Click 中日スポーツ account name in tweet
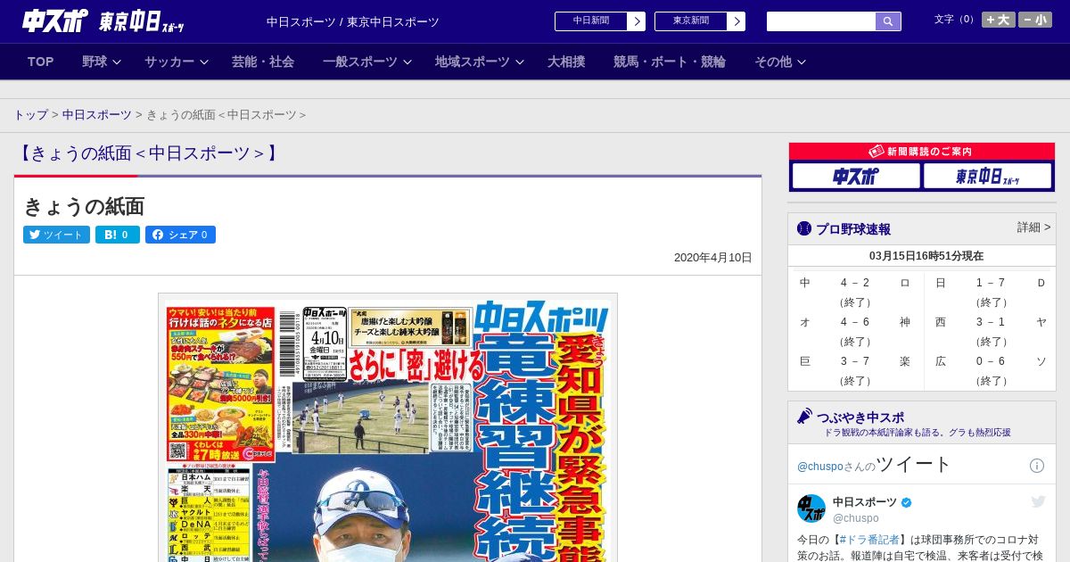Viewport: 1070px width, 562px height. 865,502
